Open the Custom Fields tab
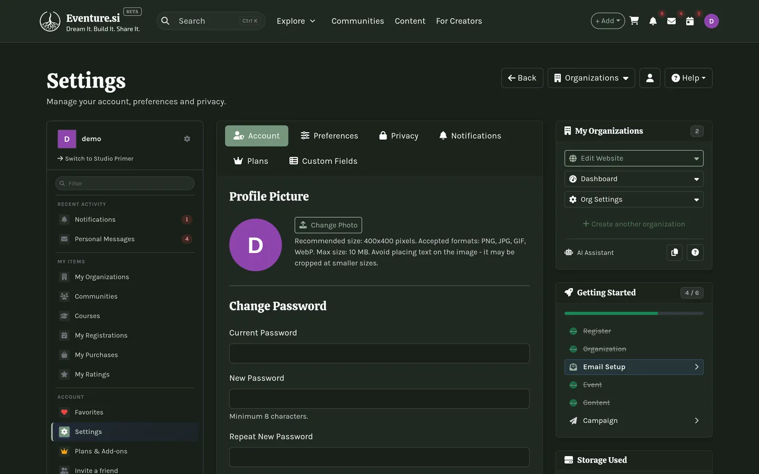 pos(324,161)
